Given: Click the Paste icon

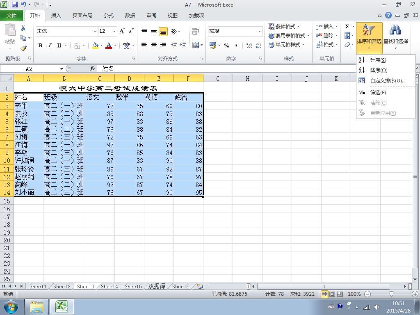Looking at the screenshot, I should tap(10, 30).
